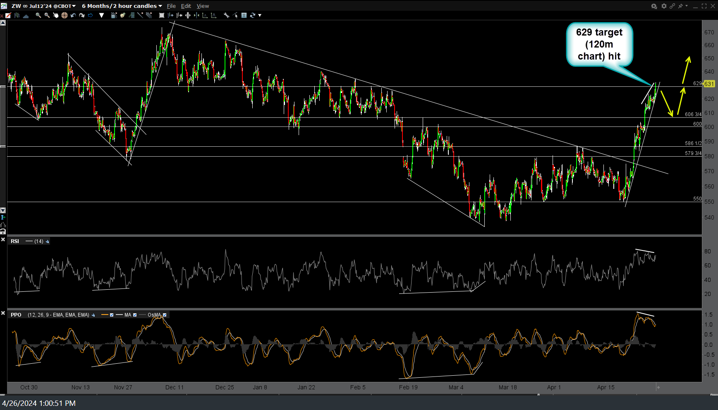Expand the toolbar overflow arrow after refresh
The height and width of the screenshot is (410, 718).
pos(260,15)
